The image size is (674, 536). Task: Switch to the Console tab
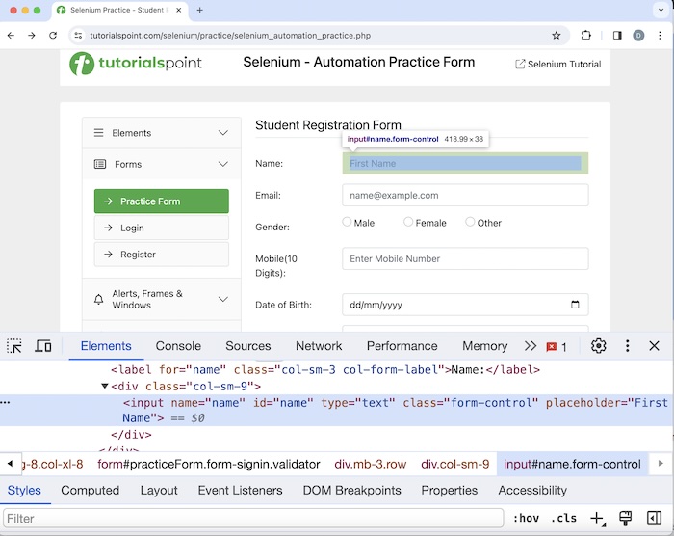(178, 346)
